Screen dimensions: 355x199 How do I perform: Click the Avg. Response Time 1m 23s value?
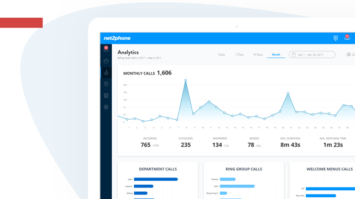333,145
